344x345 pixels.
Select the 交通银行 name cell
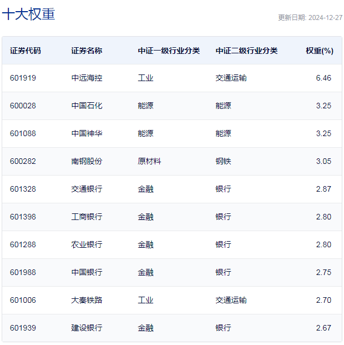(x=87, y=189)
